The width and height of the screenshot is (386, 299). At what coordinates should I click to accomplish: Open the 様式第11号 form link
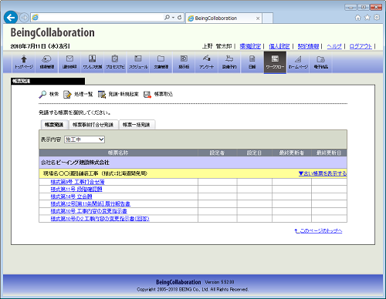(x=76, y=189)
